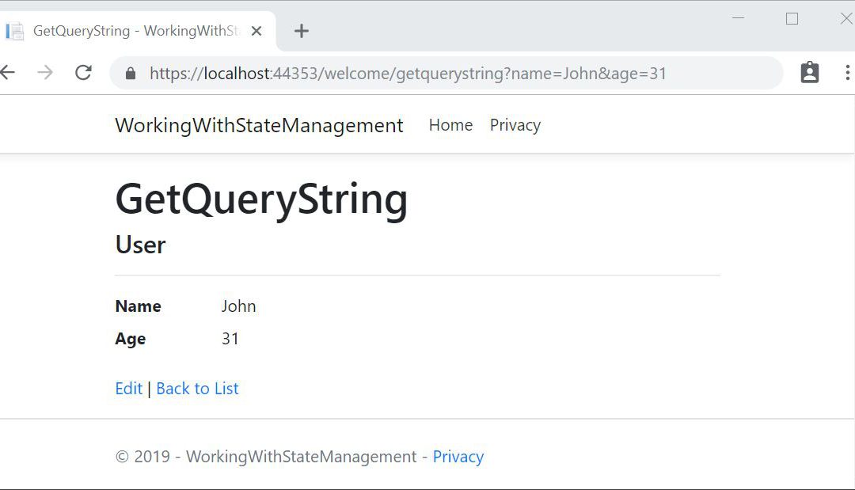
Task: Select the GetQueryString browser tab
Action: 135,31
